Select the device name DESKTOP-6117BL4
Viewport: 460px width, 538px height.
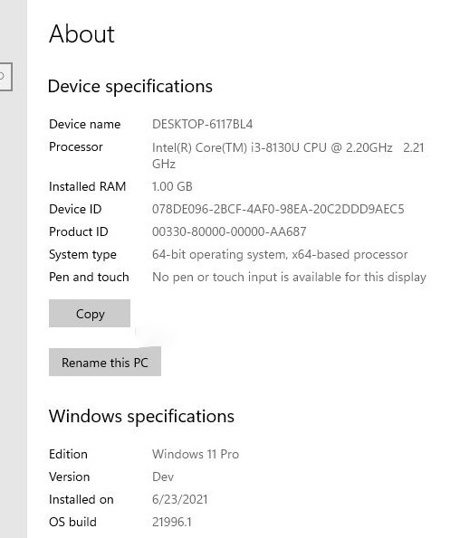pyautogui.click(x=202, y=124)
